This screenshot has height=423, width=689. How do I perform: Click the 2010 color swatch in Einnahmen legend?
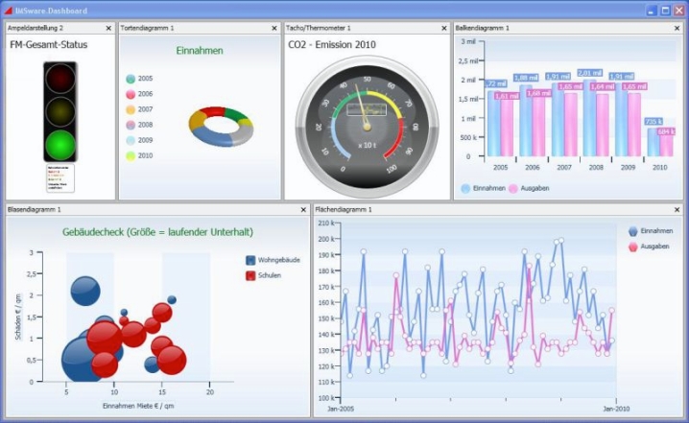pyautogui.click(x=131, y=155)
